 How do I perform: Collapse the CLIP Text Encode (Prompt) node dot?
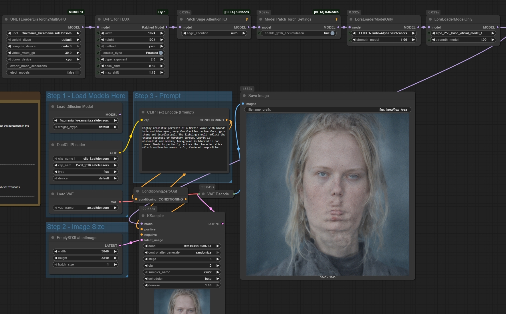143,112
